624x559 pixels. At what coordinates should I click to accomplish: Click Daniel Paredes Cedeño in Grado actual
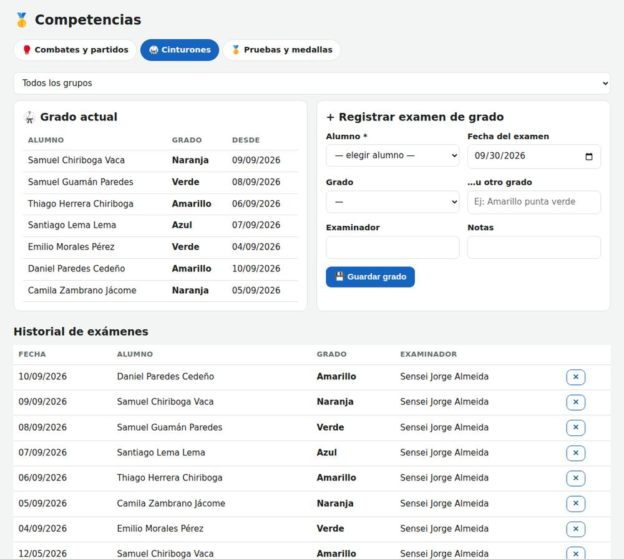point(76,268)
